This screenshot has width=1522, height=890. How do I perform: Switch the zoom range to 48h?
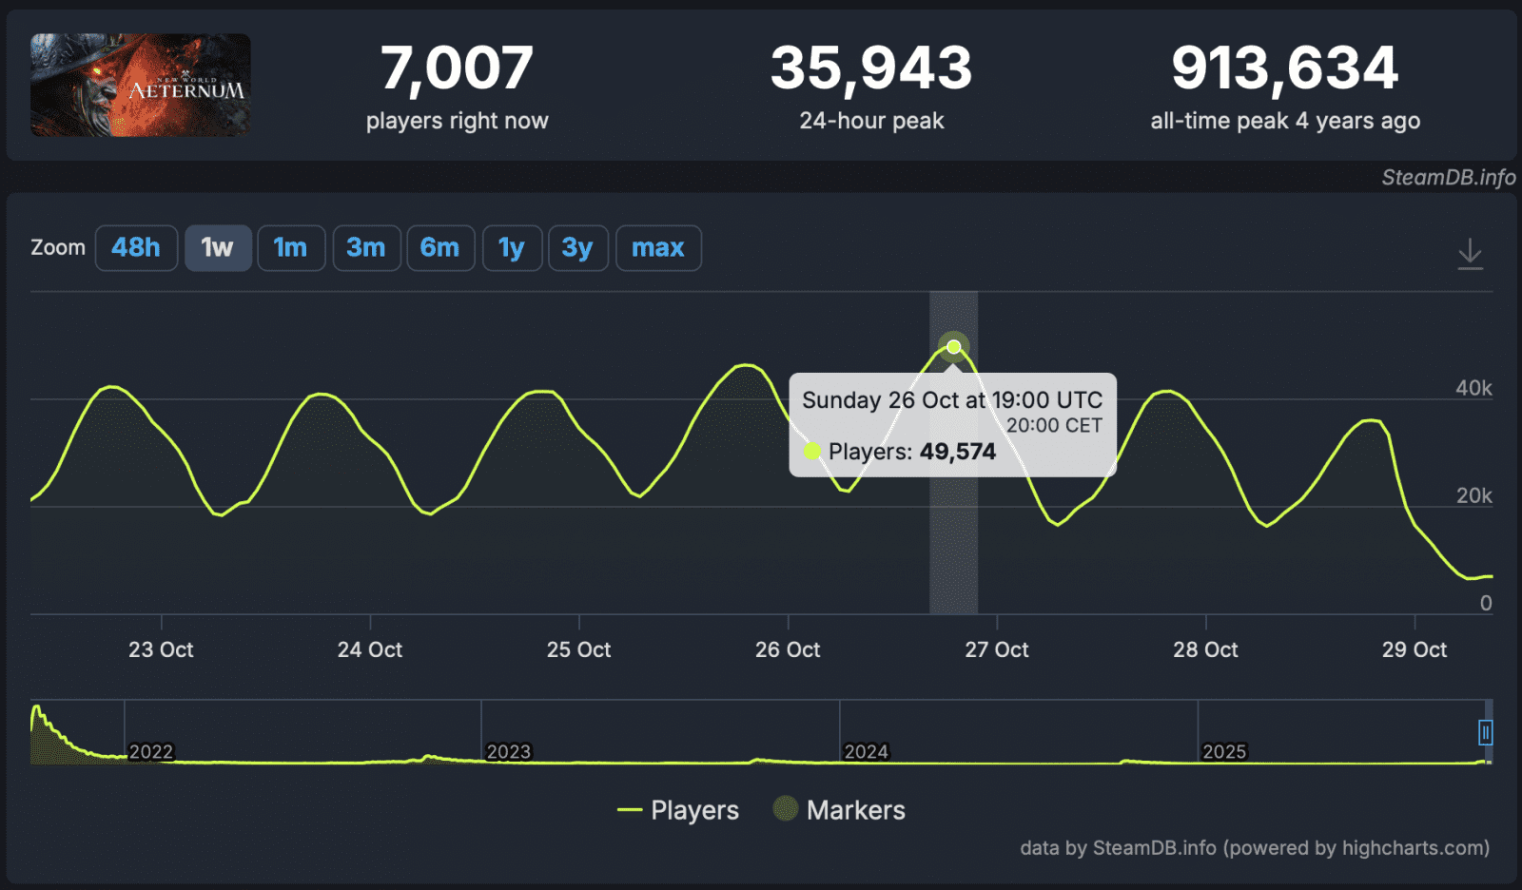tap(136, 247)
